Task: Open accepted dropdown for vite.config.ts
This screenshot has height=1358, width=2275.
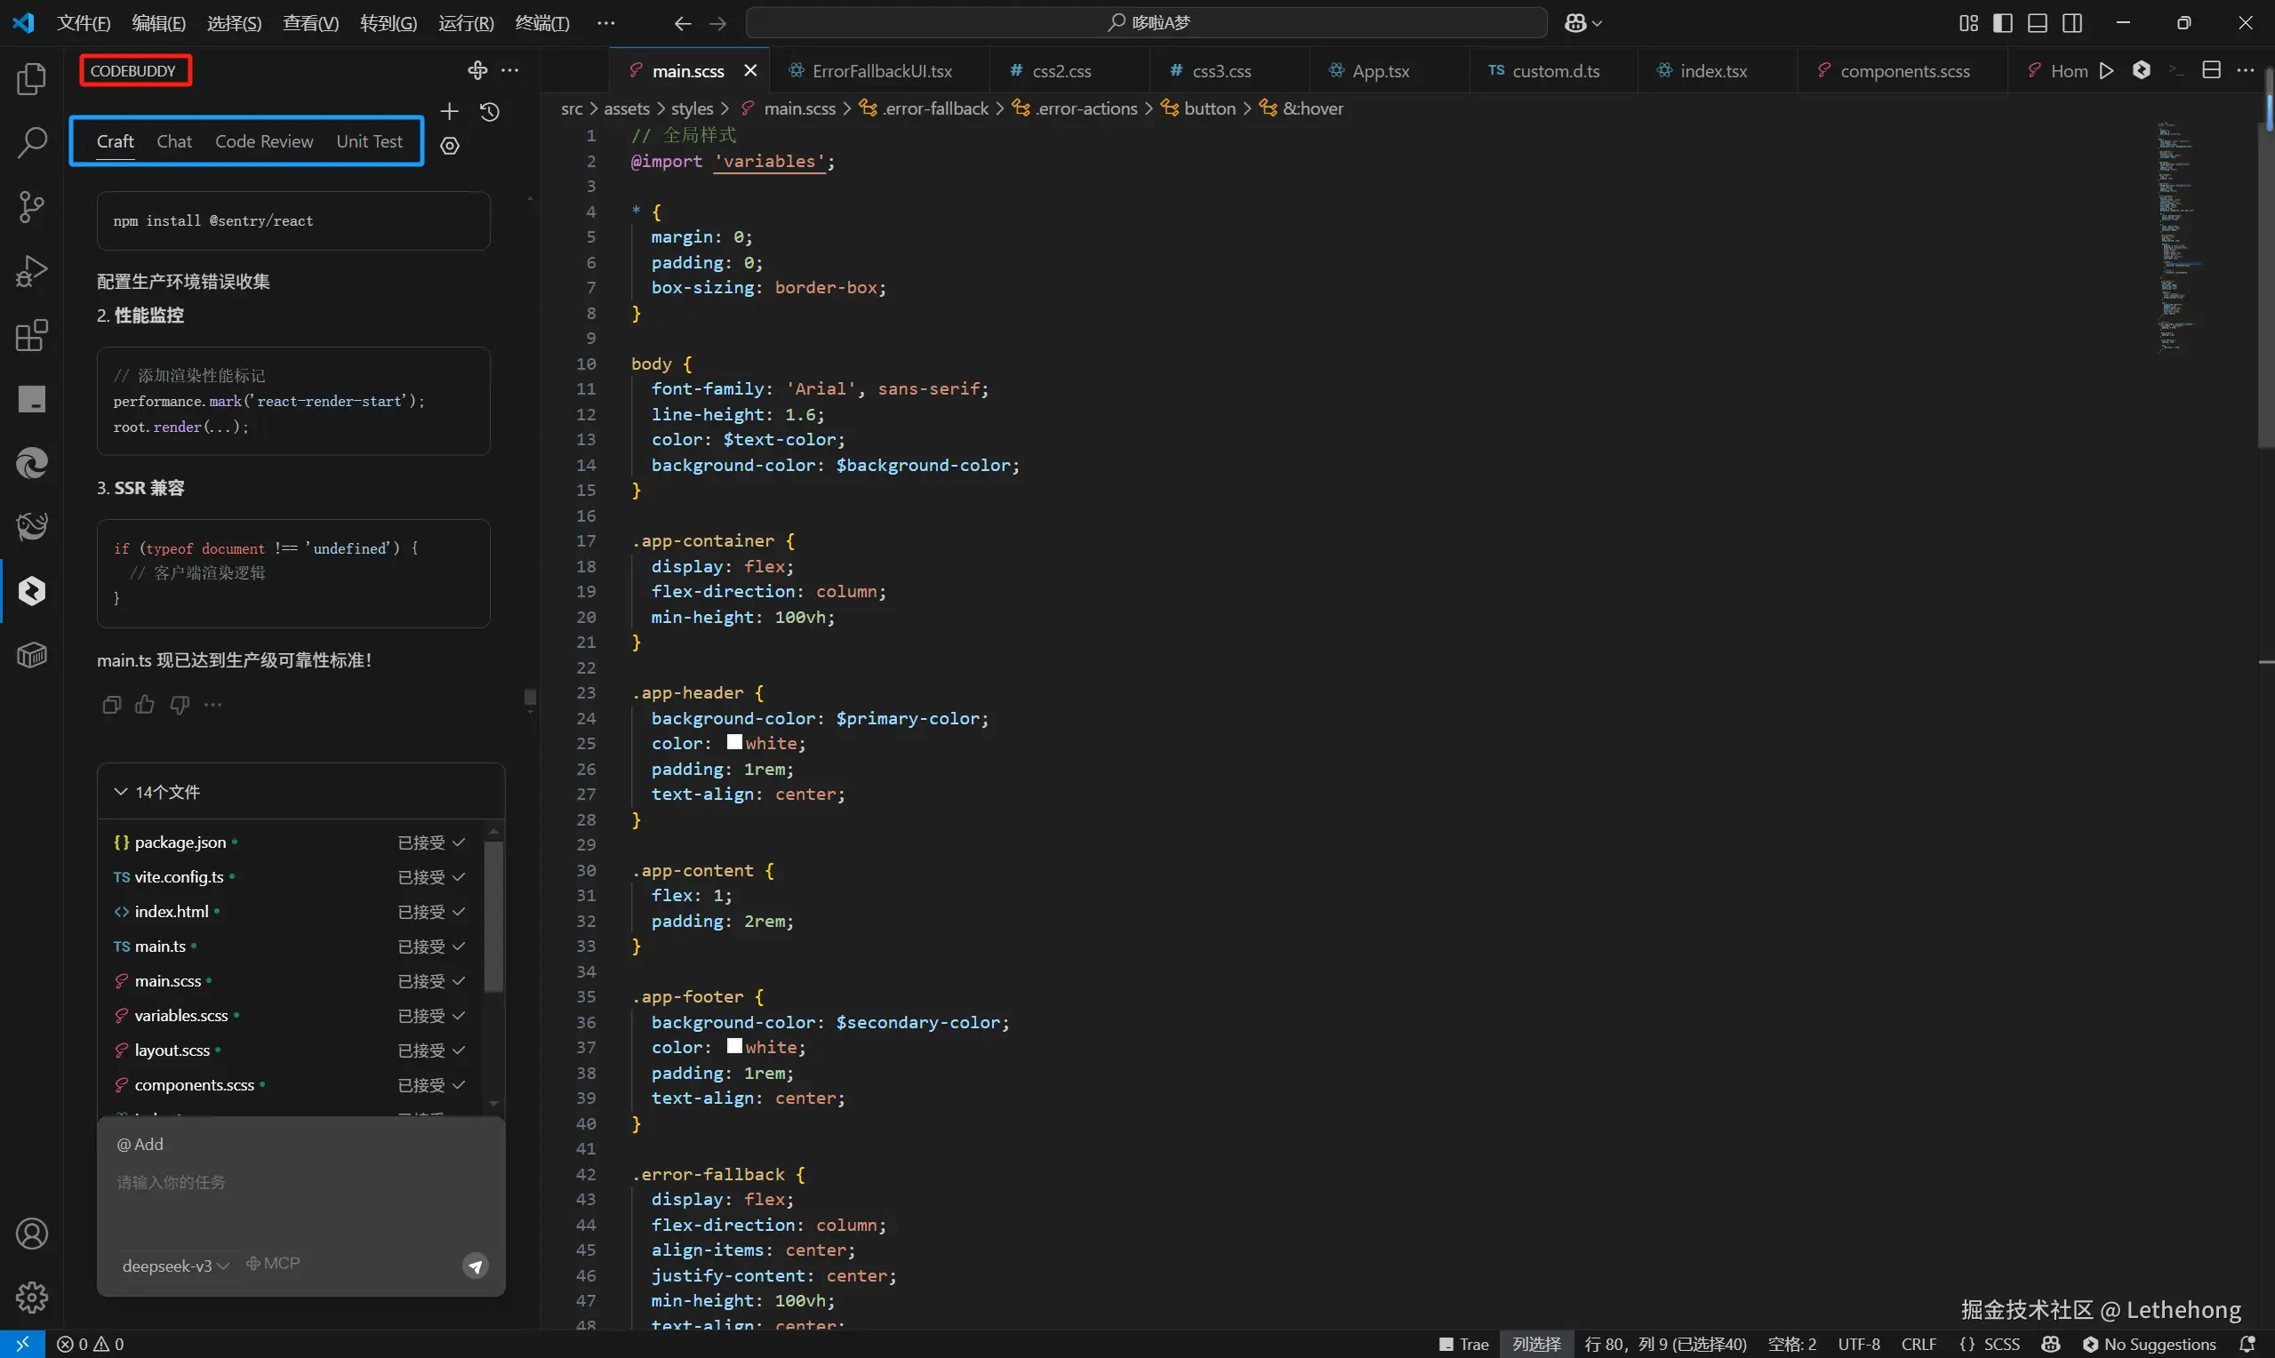Action: click(x=432, y=877)
